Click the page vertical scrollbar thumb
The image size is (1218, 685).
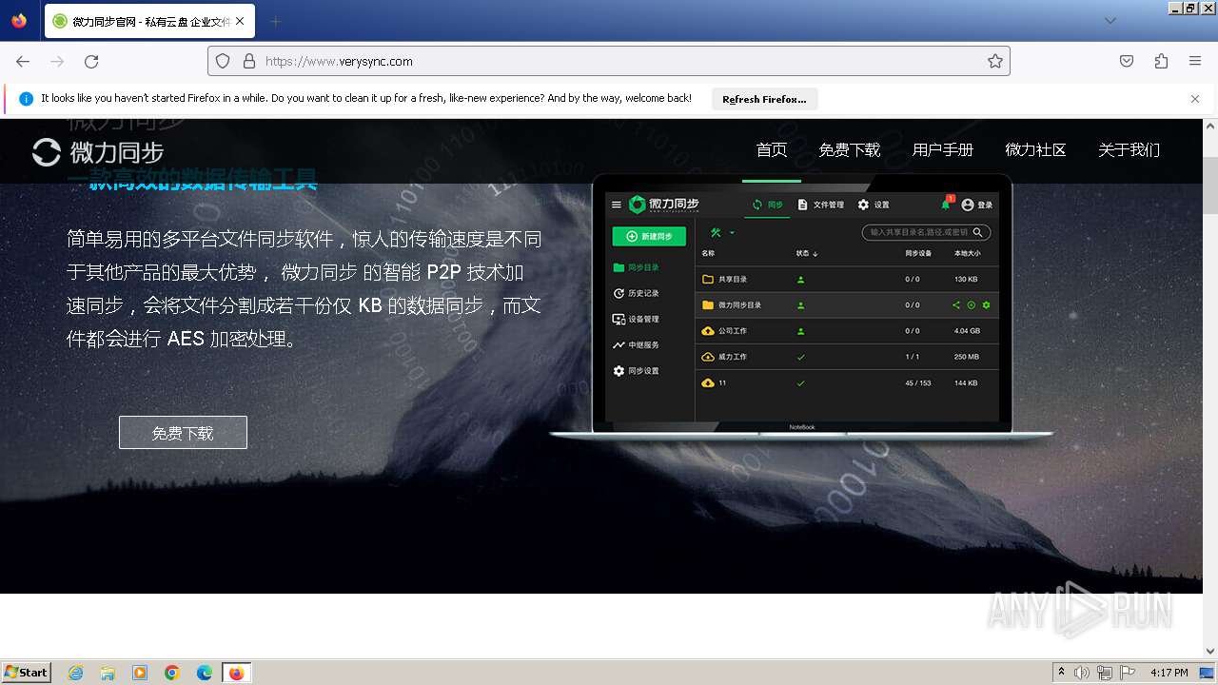coord(1210,184)
